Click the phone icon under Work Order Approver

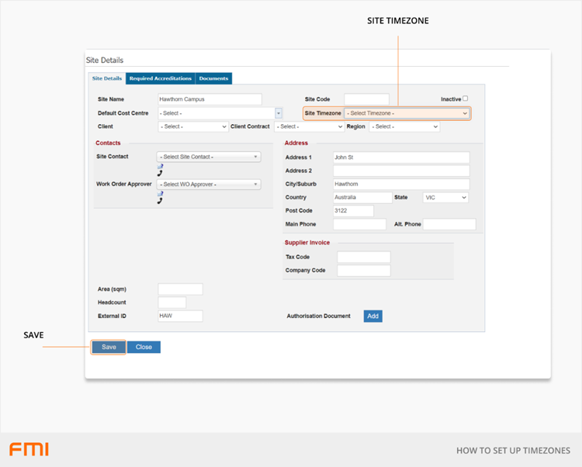pos(160,200)
